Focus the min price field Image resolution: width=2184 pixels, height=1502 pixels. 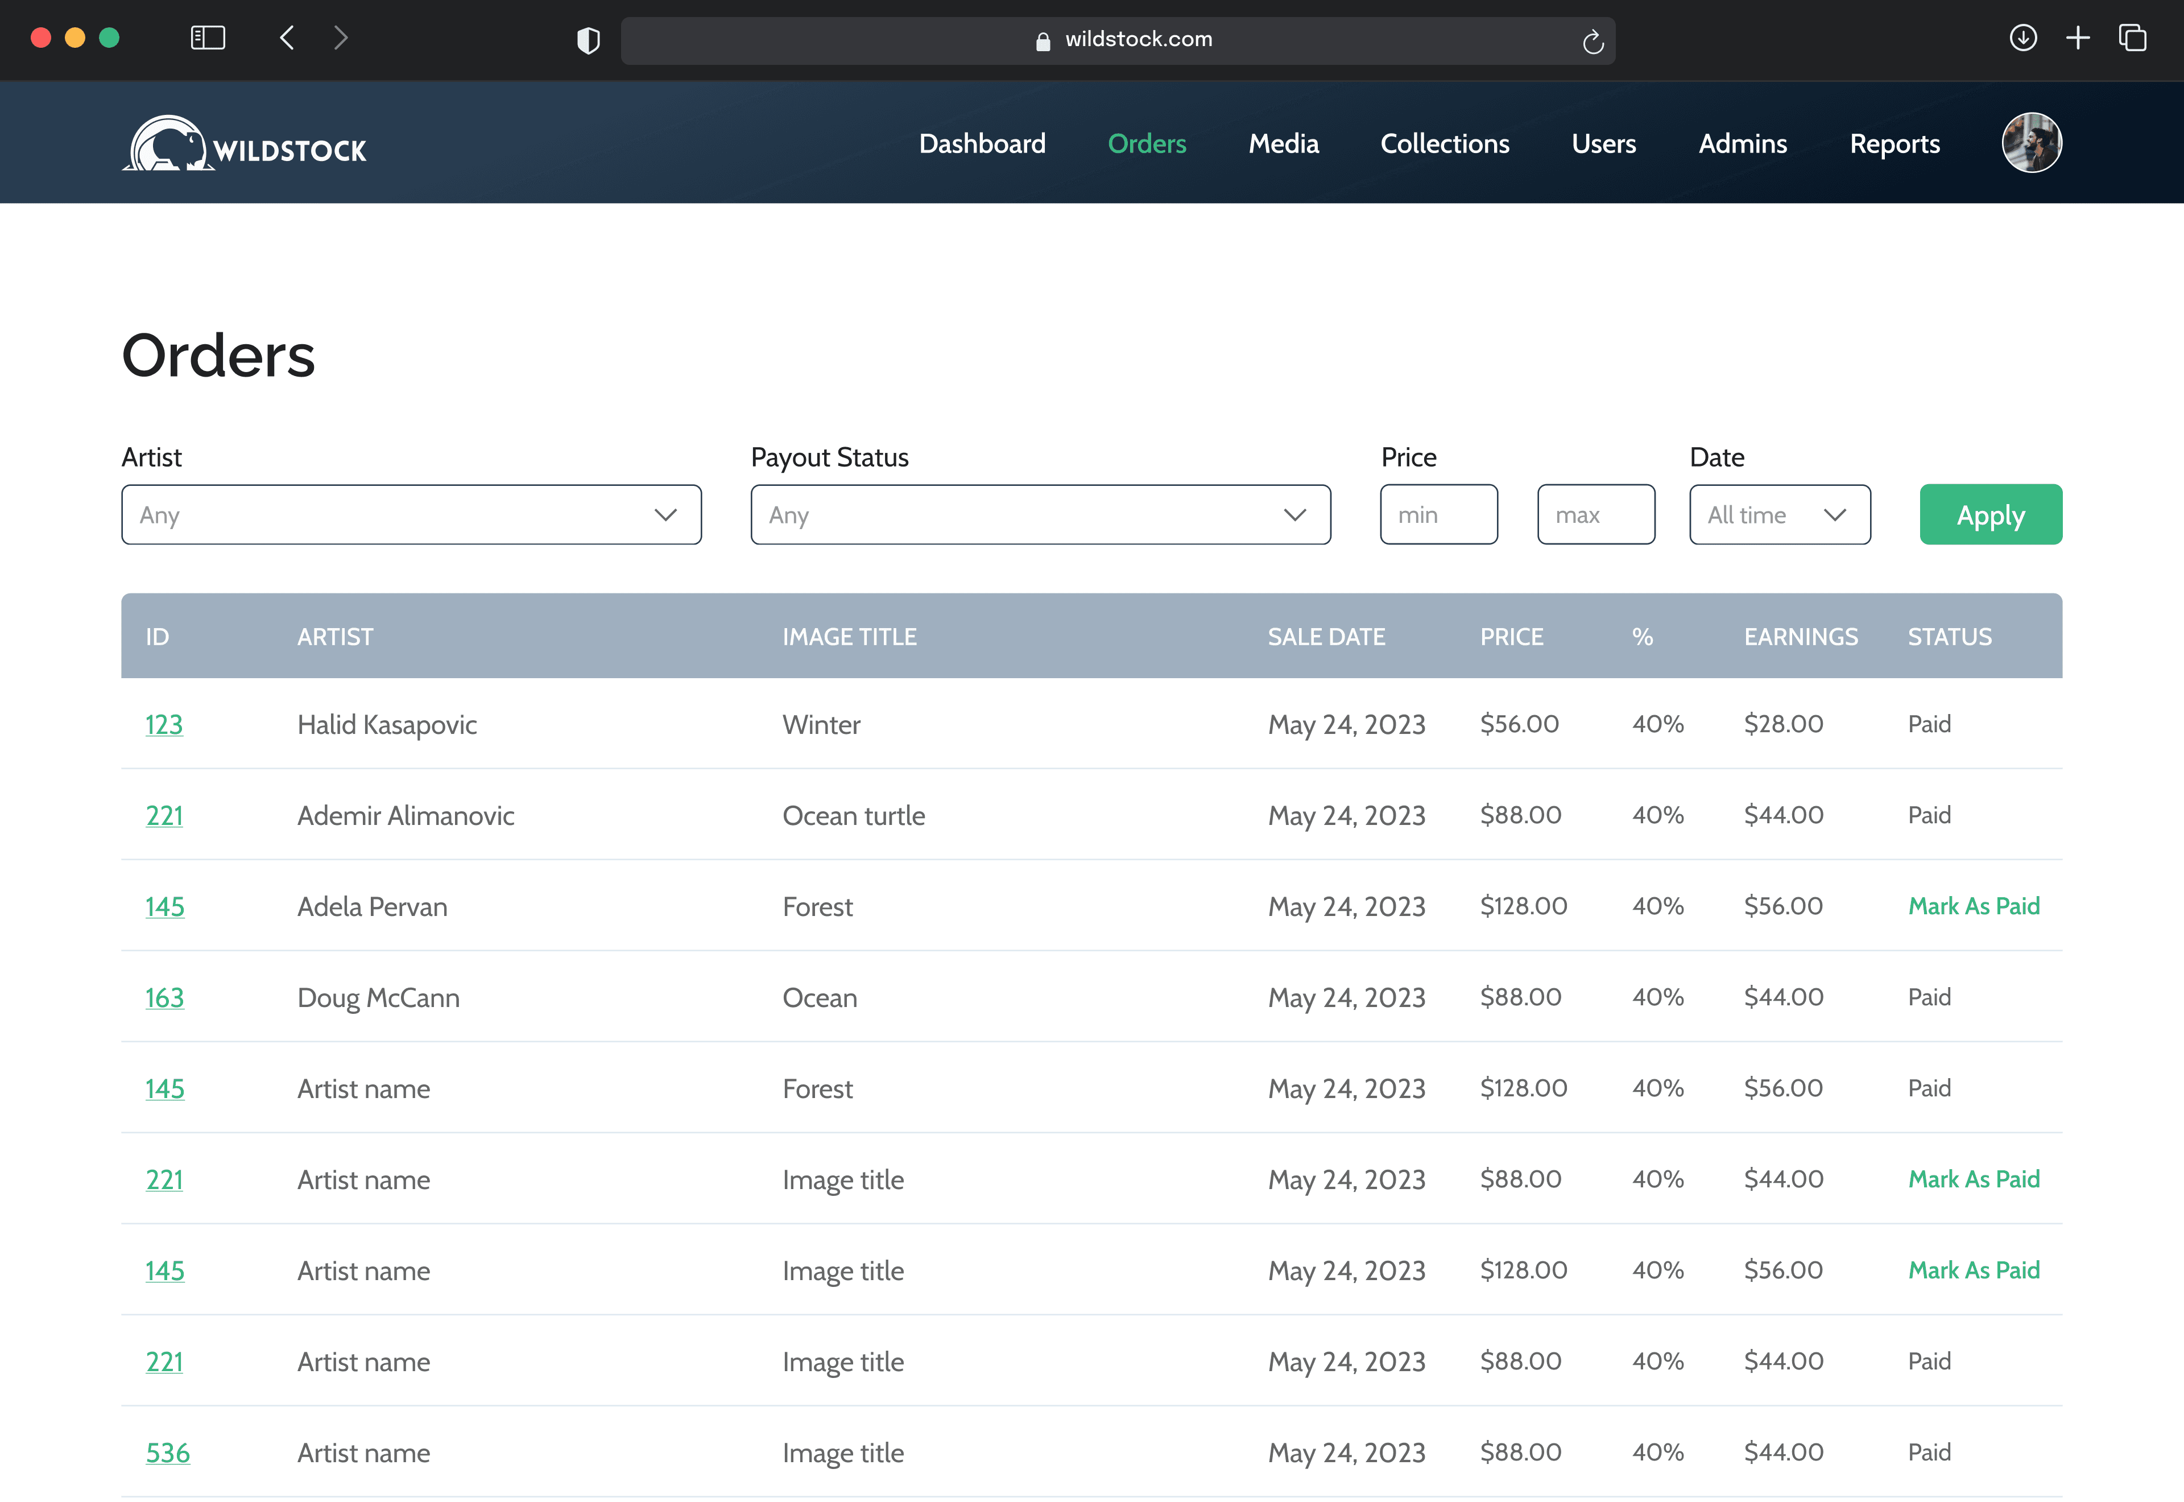[1438, 515]
